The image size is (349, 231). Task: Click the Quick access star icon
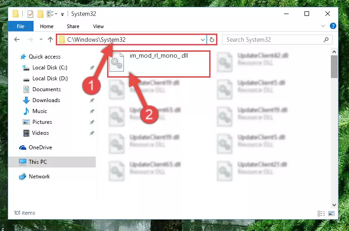pos(23,57)
